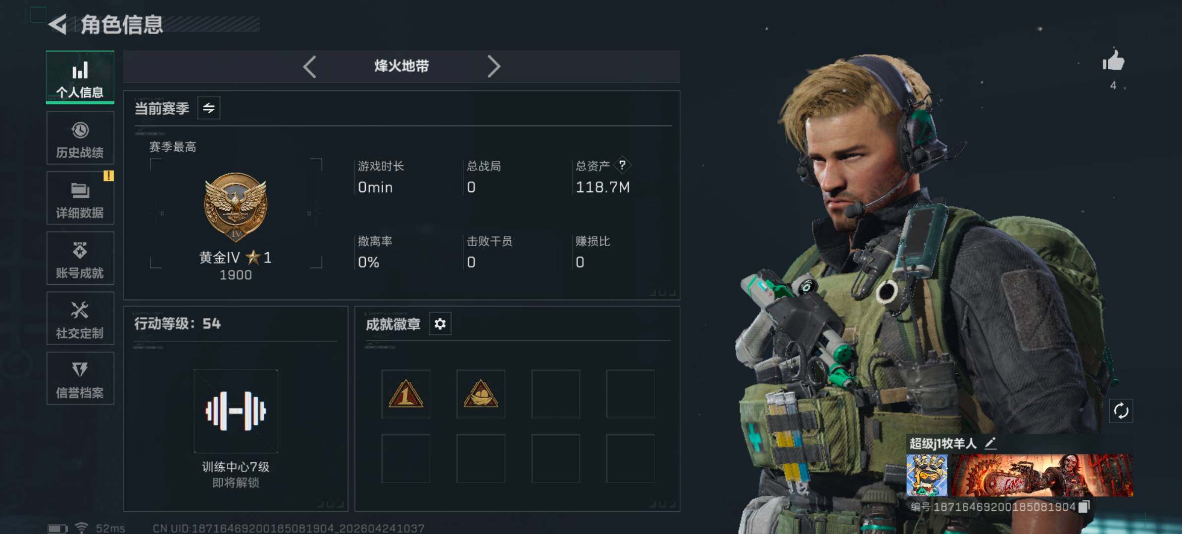Select the 账号成就 sidebar tab
This screenshot has height=534, width=1182.
80,259
